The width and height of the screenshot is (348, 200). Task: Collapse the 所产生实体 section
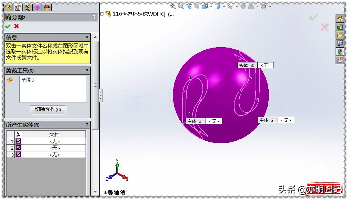click(86, 124)
